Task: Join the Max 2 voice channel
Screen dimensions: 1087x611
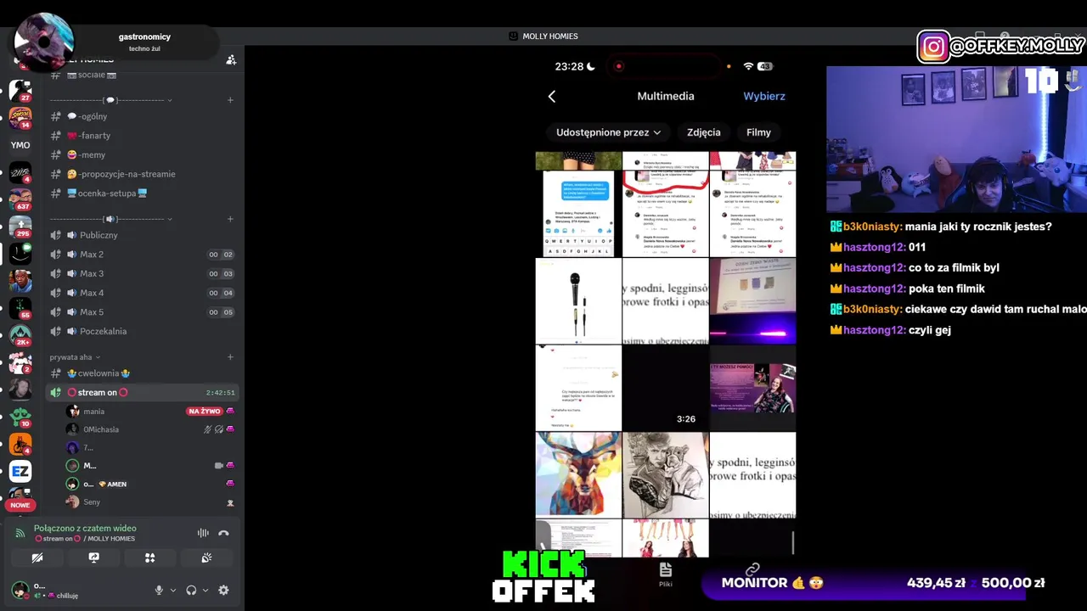Action: click(141, 255)
